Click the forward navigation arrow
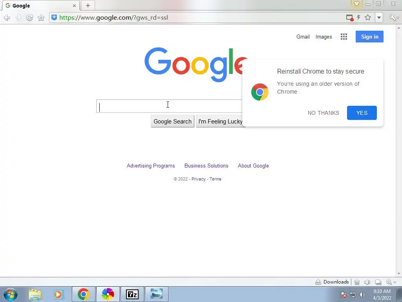 [18, 17]
